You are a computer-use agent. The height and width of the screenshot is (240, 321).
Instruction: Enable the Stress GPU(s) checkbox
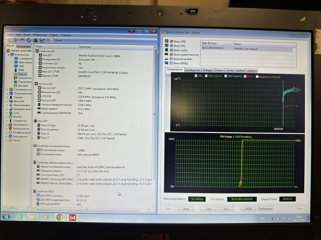pyautogui.click(x=171, y=63)
